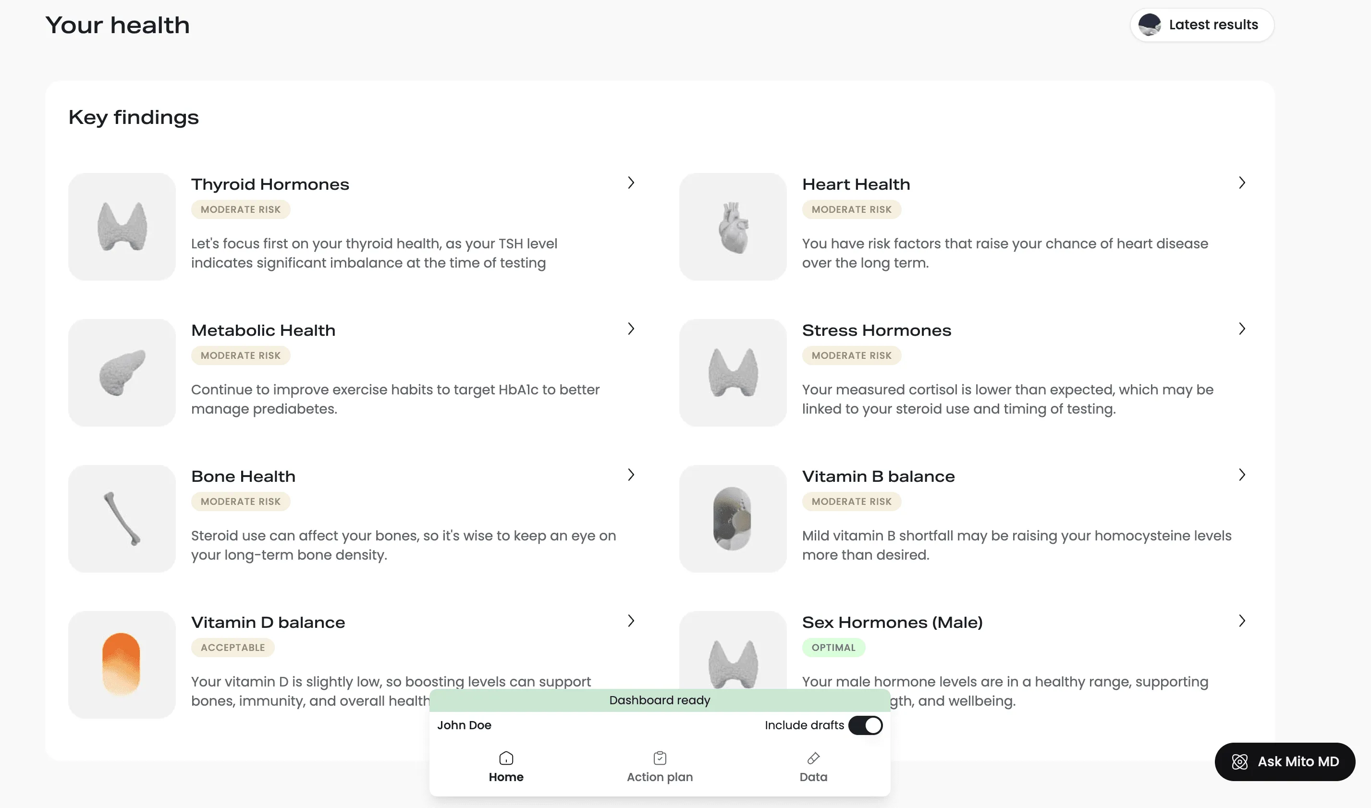Viewport: 1371px width, 808px height.
Task: Click the orange Vitamin D gradient thumbnail
Action: (121, 665)
